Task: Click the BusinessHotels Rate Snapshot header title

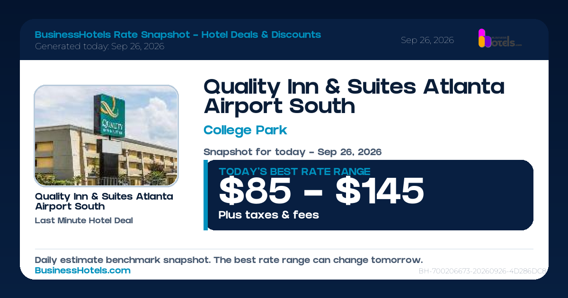Action: tap(178, 35)
